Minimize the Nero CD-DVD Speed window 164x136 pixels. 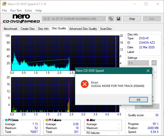pos(134,4)
